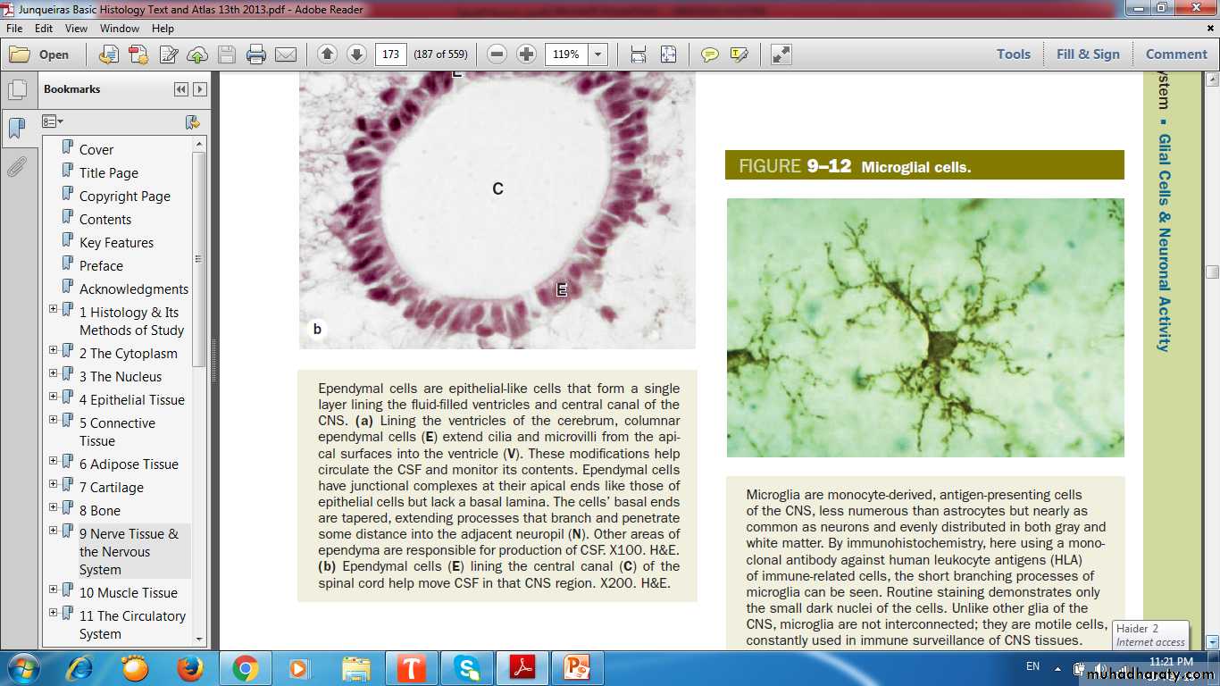Click the Tools pane button
Image resolution: width=1220 pixels, height=686 pixels.
tap(1013, 54)
